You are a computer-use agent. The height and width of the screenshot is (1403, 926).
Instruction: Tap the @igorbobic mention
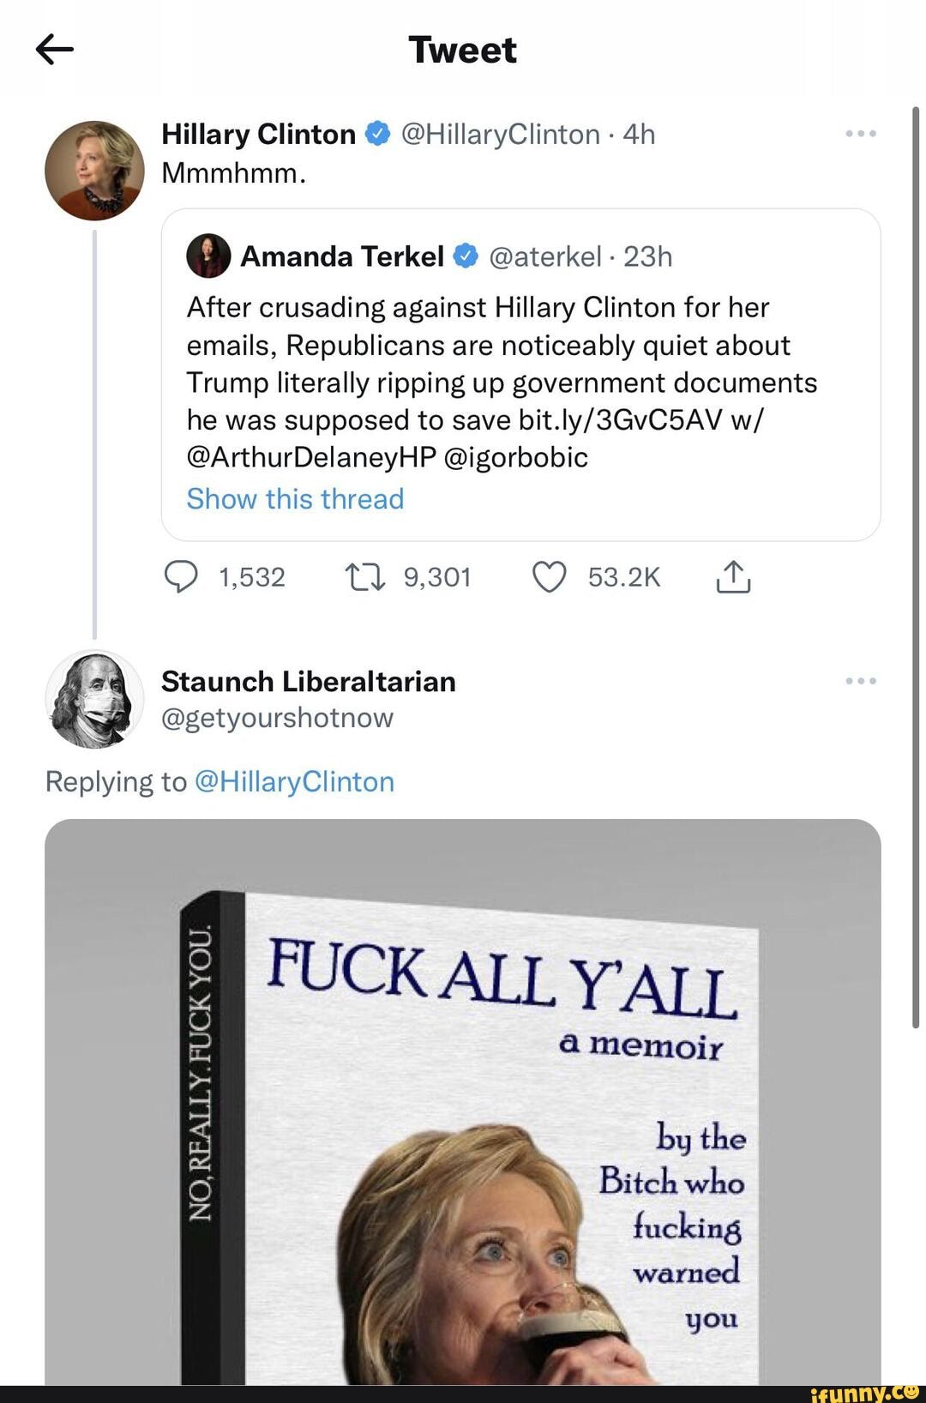point(515,457)
